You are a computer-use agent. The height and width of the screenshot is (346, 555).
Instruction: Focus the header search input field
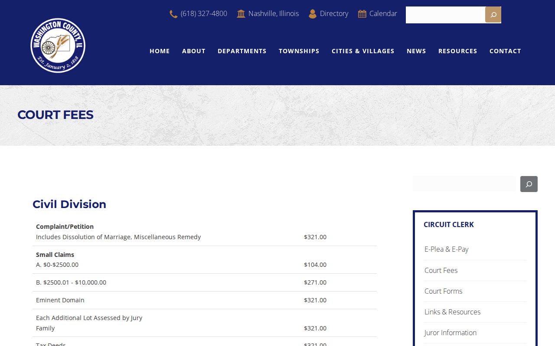tap(445, 15)
